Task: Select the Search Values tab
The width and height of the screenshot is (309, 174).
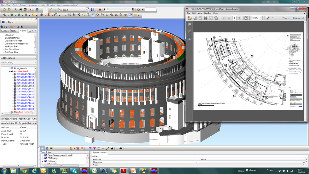Action: (99, 153)
